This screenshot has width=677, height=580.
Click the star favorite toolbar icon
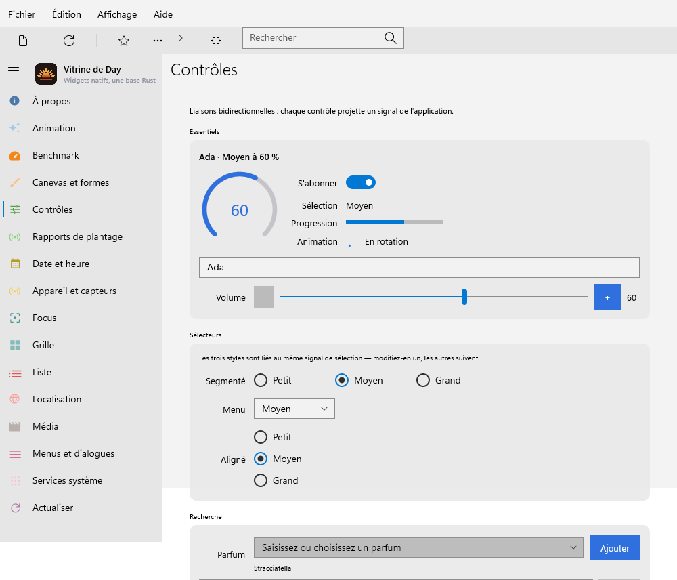click(x=124, y=41)
